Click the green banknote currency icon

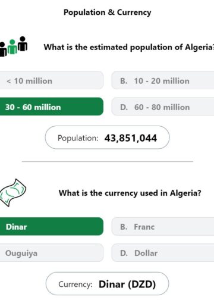(x=12, y=192)
